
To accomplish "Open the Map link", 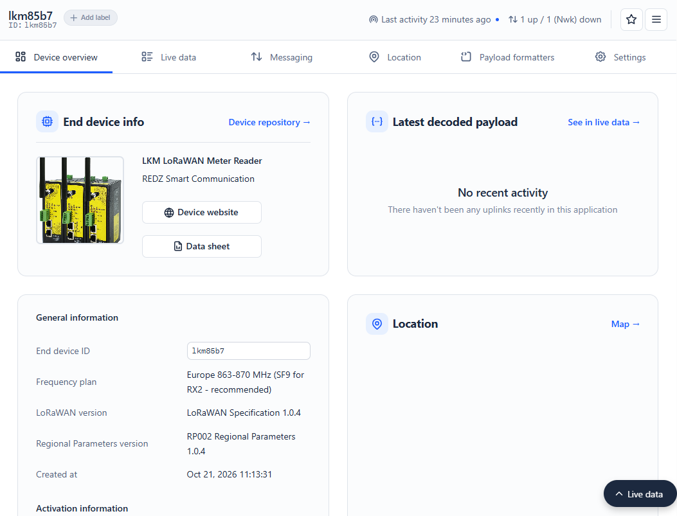I will pos(625,324).
